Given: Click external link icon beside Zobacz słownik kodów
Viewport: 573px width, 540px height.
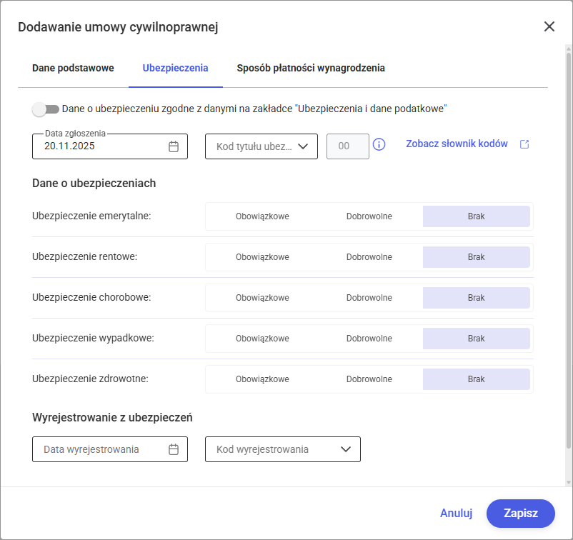Looking at the screenshot, I should (524, 144).
